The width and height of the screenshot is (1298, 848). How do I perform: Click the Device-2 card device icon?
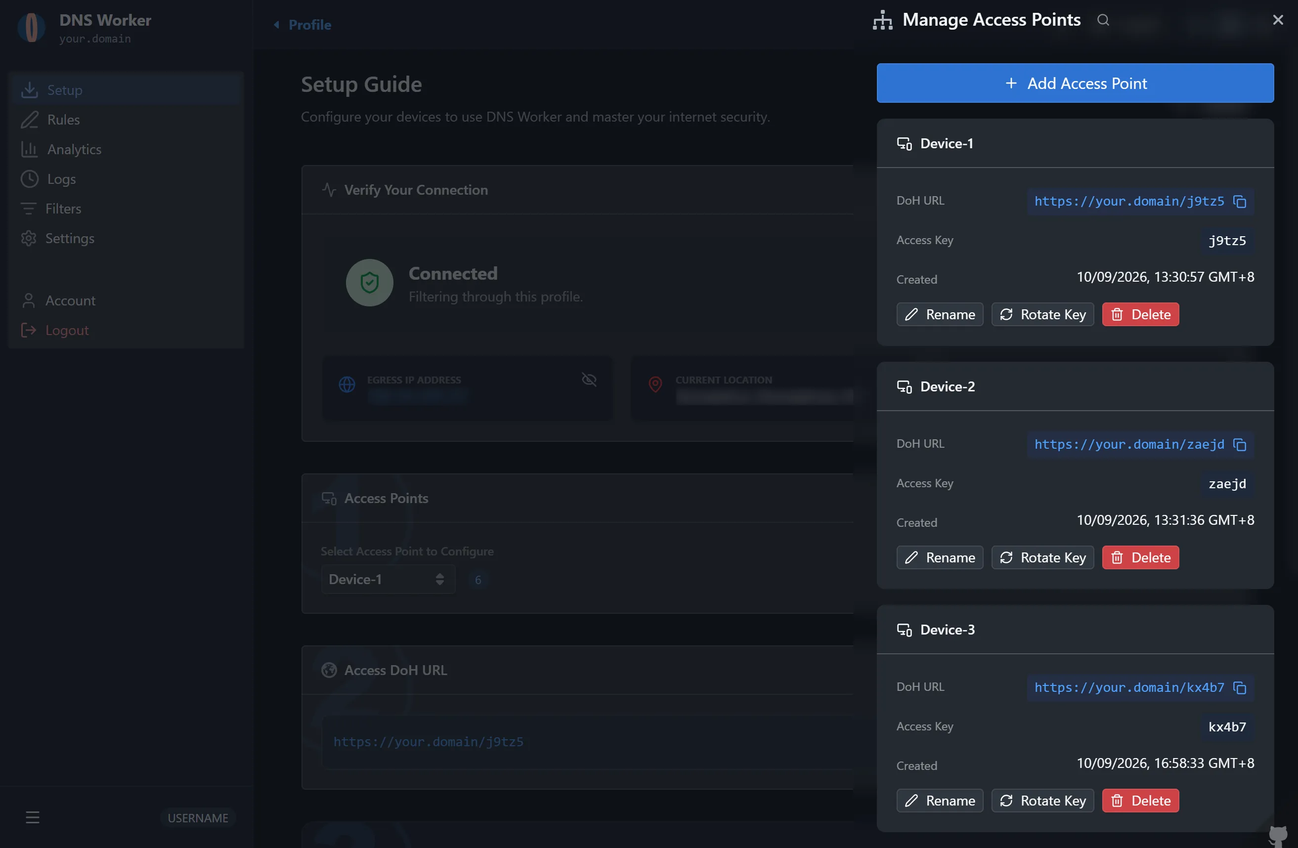904,387
